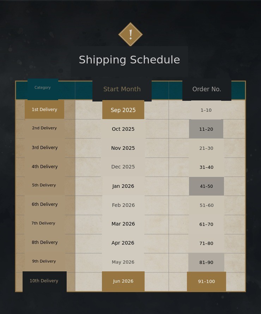Click the Order No. column header
Screen dimensions: 261x314
(x=207, y=89)
